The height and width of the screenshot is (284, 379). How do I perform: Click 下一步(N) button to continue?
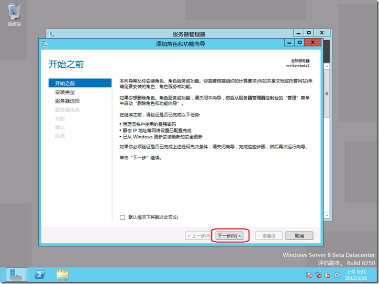click(x=230, y=236)
